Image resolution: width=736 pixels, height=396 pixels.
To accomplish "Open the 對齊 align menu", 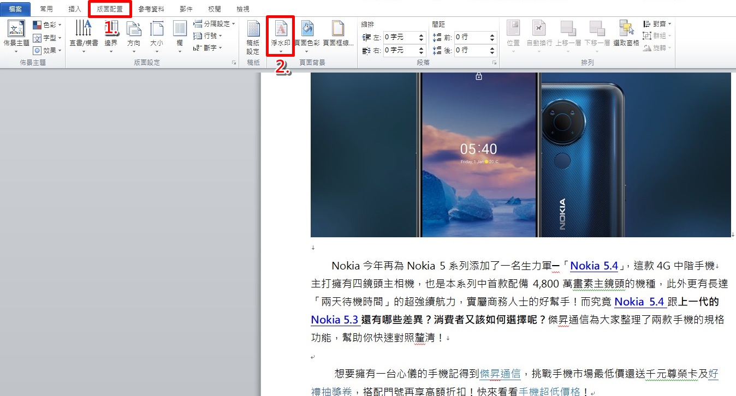I will point(657,24).
